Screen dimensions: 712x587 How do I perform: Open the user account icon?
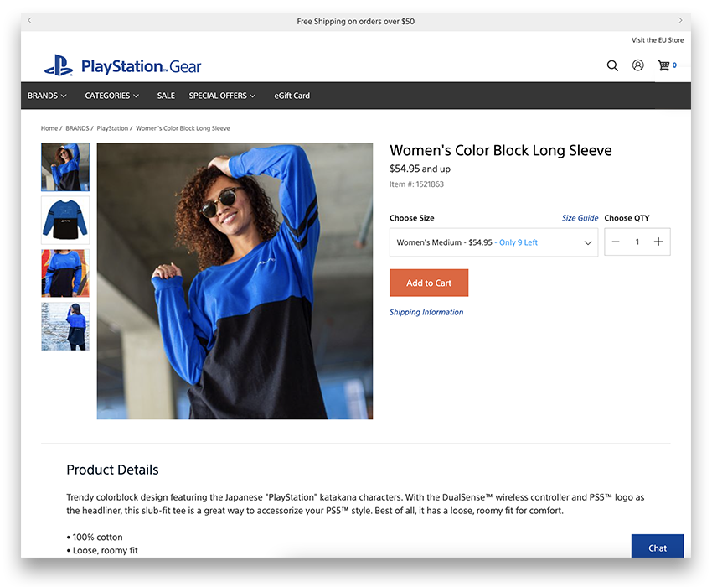pyautogui.click(x=638, y=65)
